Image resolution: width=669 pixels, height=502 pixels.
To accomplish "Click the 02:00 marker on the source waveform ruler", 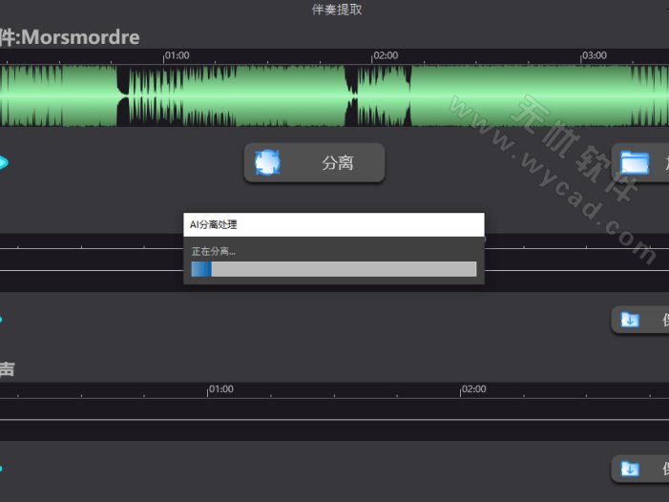I will coord(386,55).
